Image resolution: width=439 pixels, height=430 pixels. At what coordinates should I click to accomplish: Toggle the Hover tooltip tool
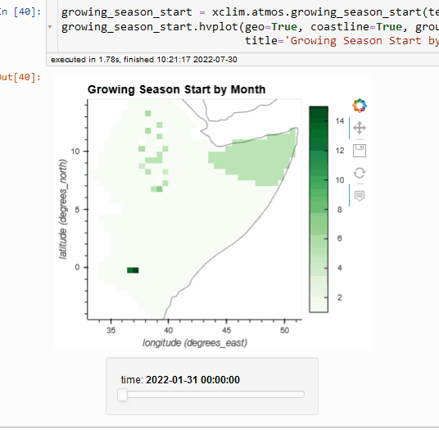(x=360, y=196)
